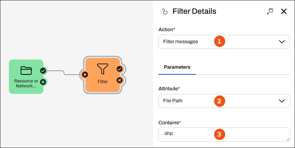This screenshot has height=148, width=295.
Task: Click the Filter node failure X port
Action: tap(119, 80)
